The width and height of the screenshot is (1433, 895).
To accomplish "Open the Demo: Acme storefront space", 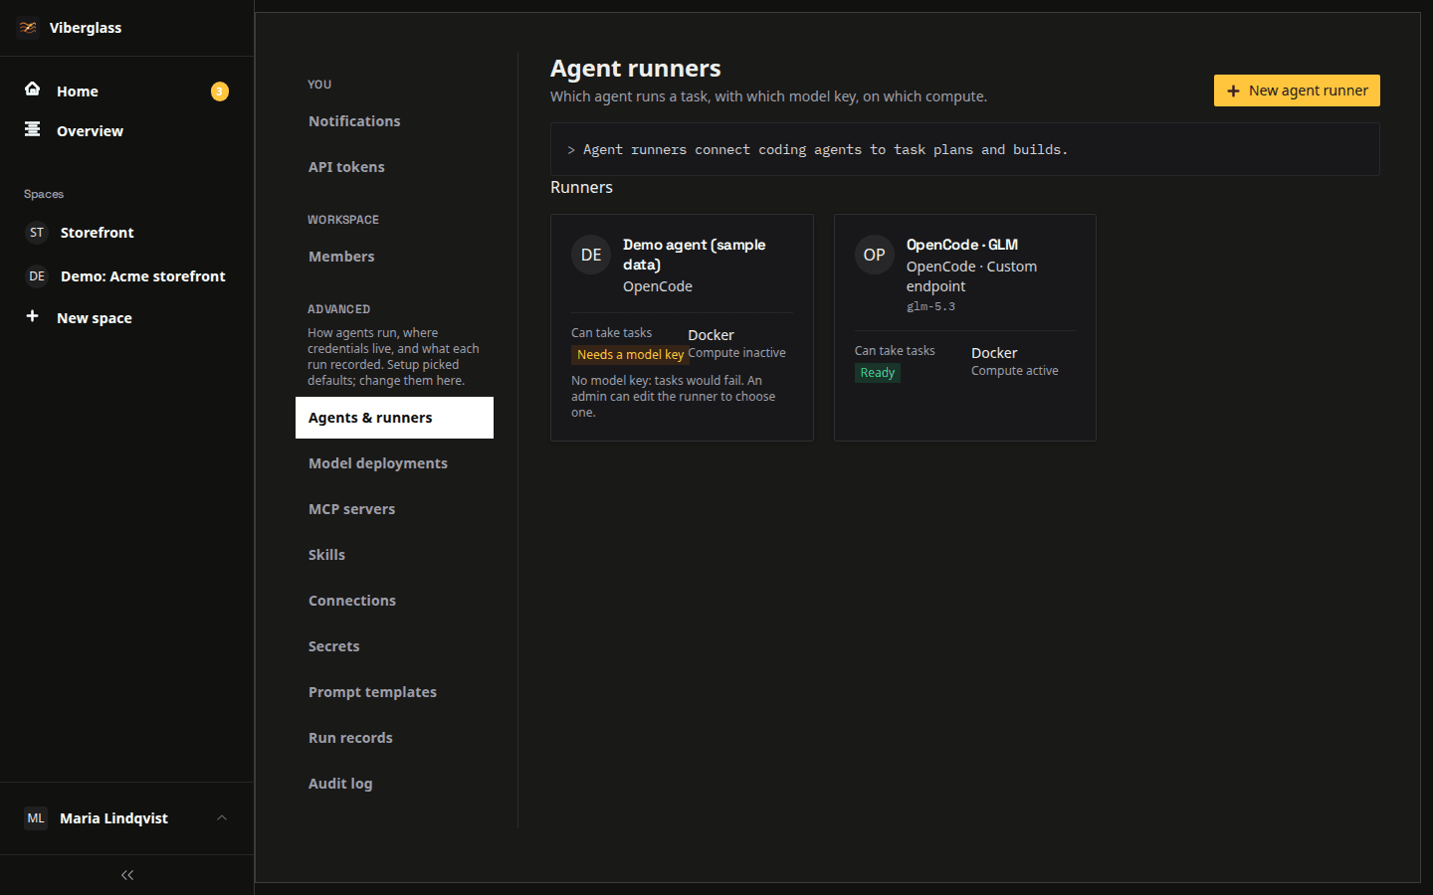I will 126,276.
